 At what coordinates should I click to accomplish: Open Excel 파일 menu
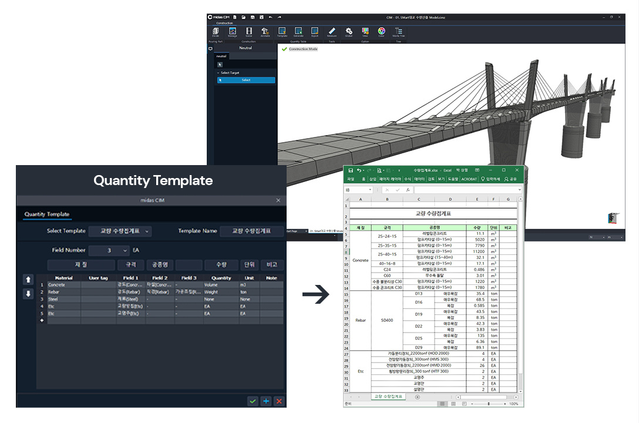pos(351,179)
